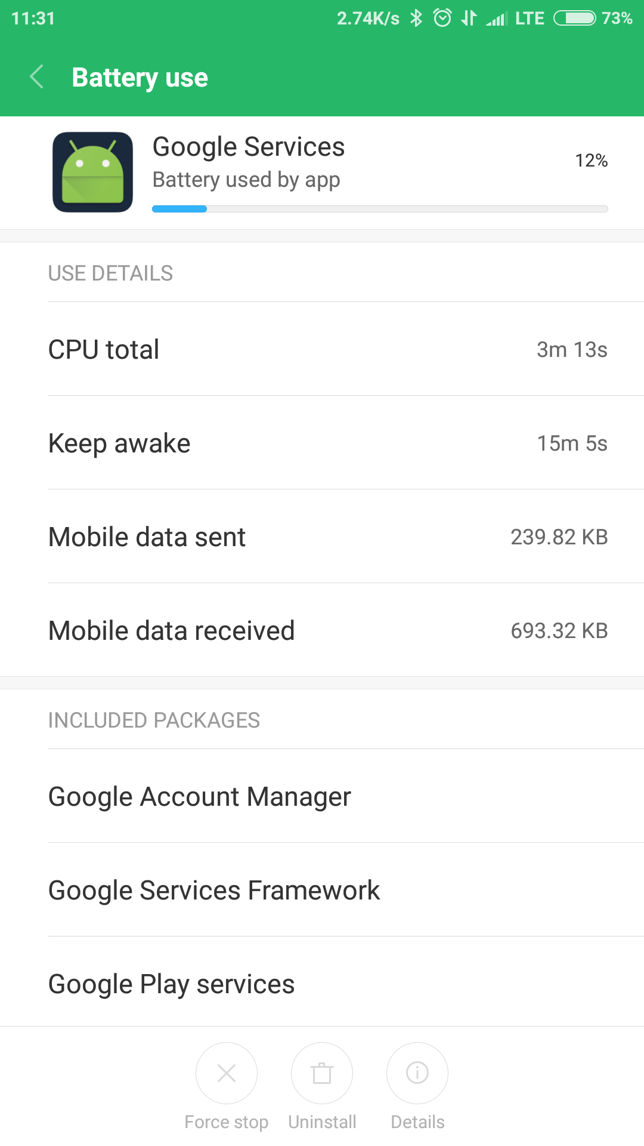Screen dimensions: 644x1146
Task: Click the battery usage progress bar
Action: pos(380,209)
